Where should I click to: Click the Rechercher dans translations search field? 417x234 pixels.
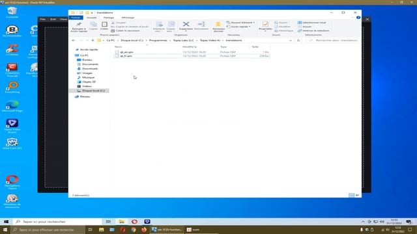(332, 40)
